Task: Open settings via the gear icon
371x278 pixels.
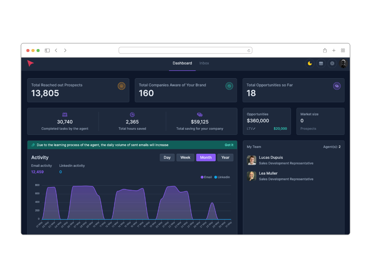Action: tap(332, 63)
